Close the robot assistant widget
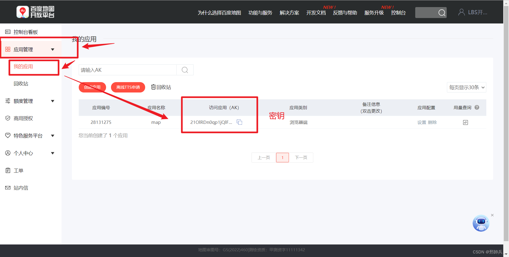 tap(492, 215)
